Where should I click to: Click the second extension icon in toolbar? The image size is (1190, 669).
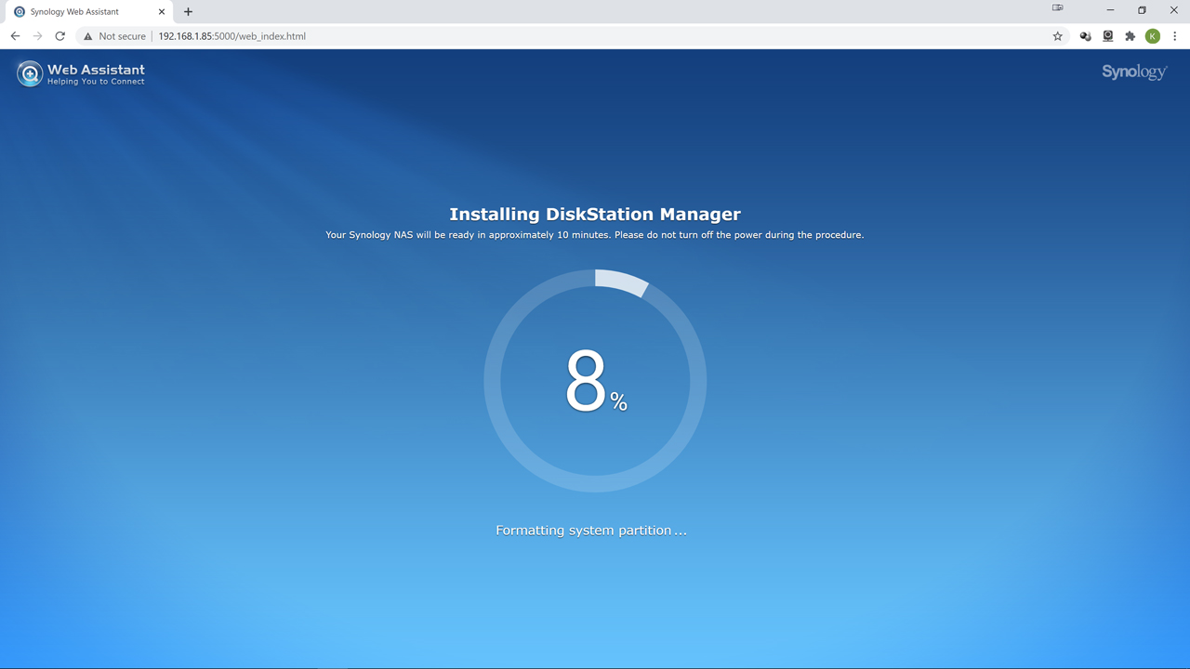1108,36
